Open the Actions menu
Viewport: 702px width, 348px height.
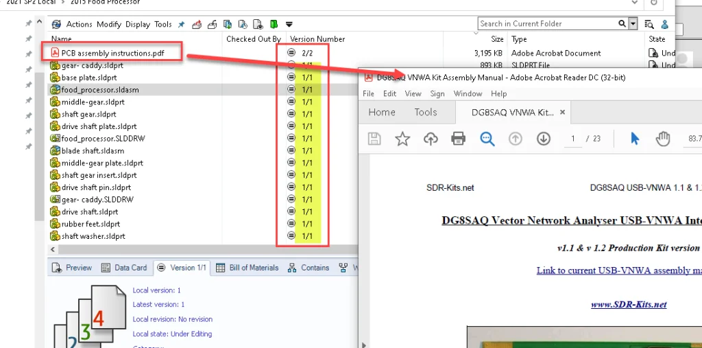tap(79, 25)
